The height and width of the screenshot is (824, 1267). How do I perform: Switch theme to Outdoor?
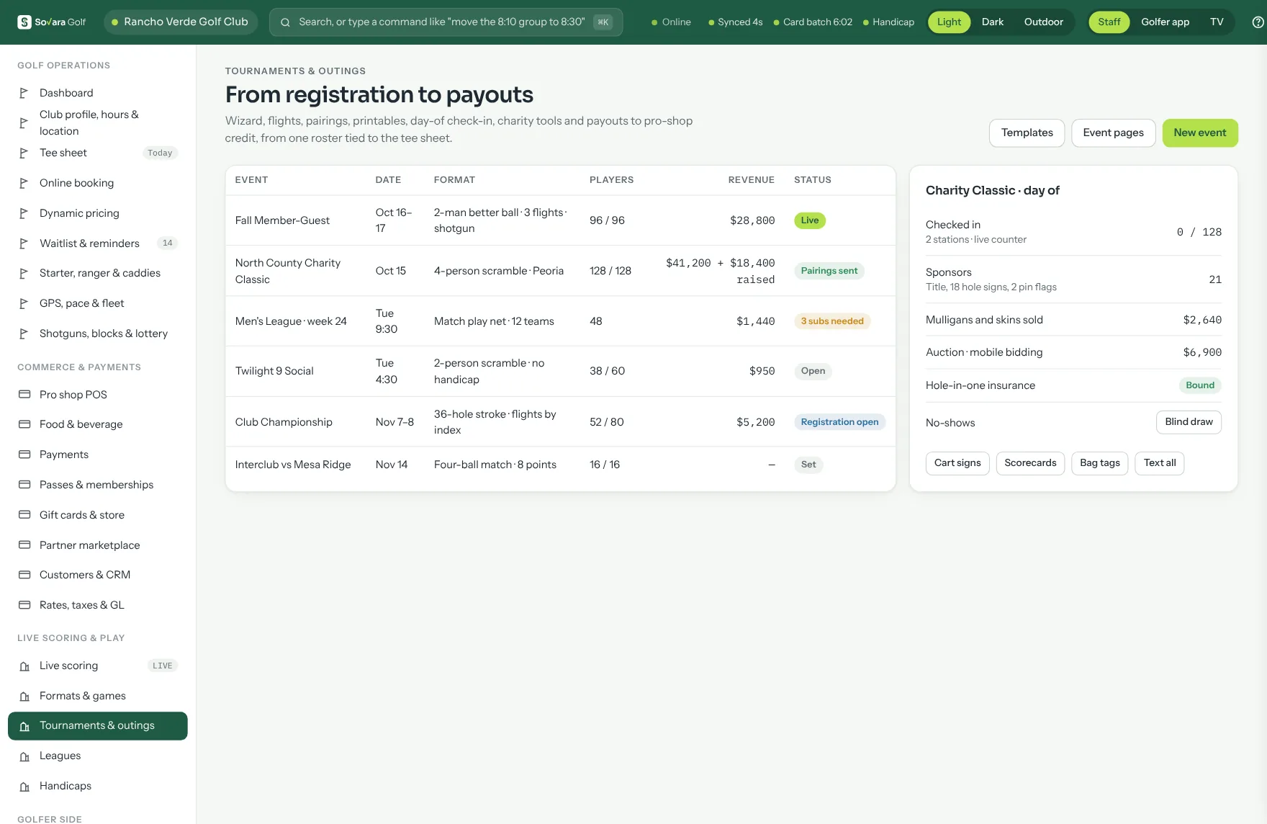coord(1043,22)
